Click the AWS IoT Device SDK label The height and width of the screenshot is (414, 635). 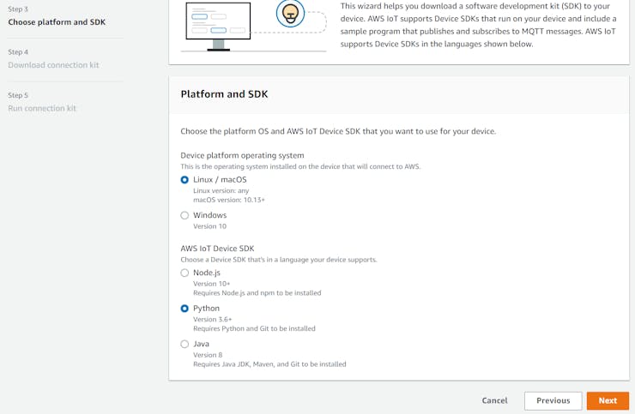point(217,249)
